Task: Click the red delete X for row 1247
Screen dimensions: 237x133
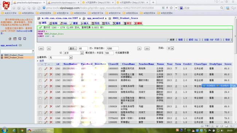Action: tap(51, 106)
